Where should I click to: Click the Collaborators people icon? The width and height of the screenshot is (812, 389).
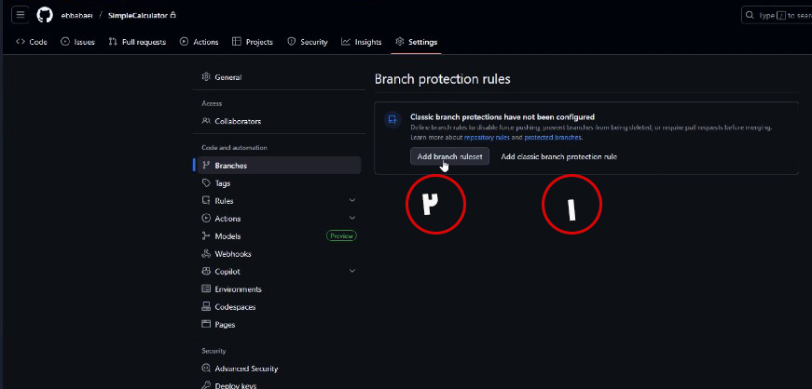206,121
